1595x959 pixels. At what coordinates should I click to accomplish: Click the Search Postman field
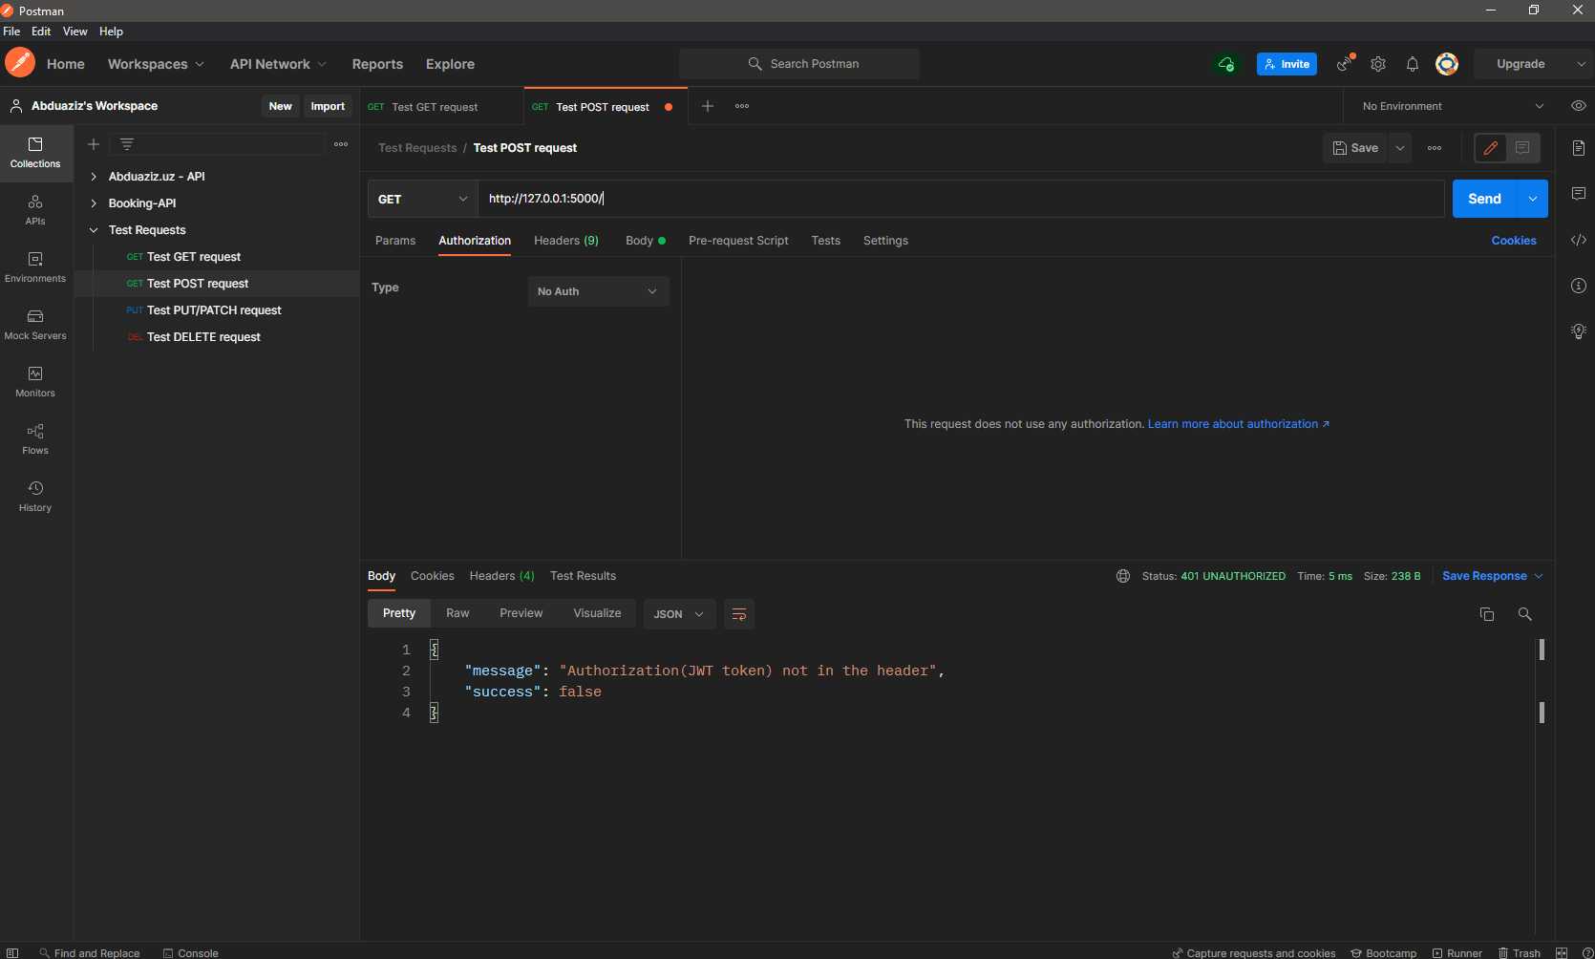[799, 64]
